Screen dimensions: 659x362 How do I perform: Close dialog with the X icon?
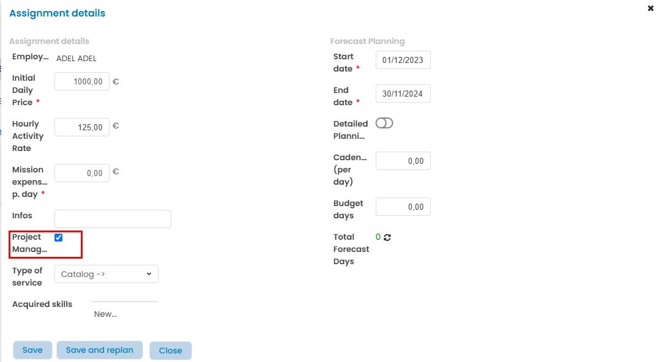point(650,9)
